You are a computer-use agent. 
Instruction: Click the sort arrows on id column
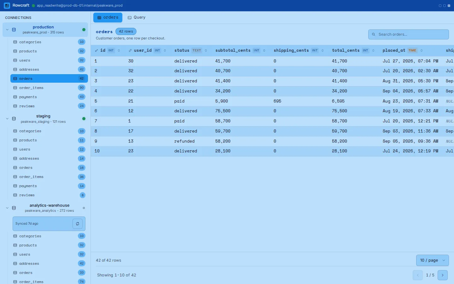pos(119,50)
